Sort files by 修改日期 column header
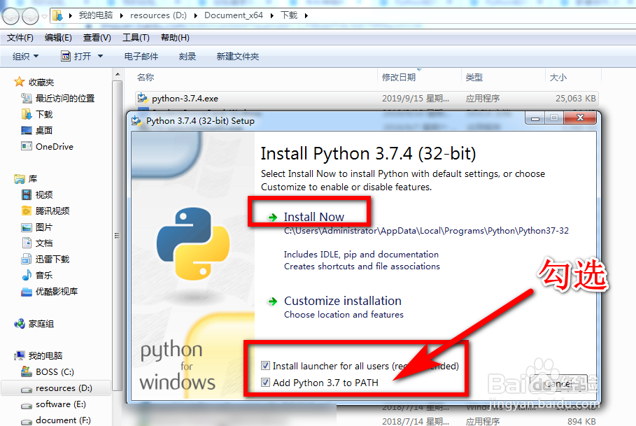The image size is (636, 426). [x=399, y=77]
